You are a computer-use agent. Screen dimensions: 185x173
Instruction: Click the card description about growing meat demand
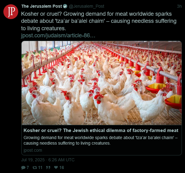101,140
